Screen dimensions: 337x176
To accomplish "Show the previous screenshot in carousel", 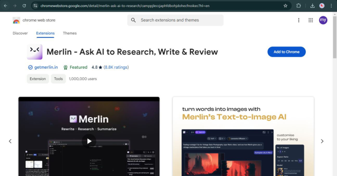I will (10, 141).
